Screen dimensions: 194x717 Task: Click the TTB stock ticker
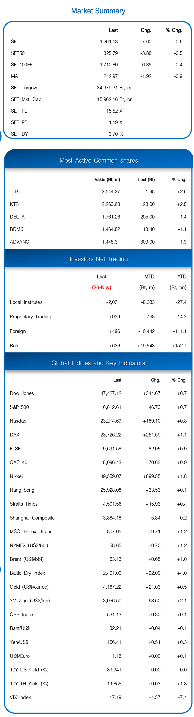point(14,191)
